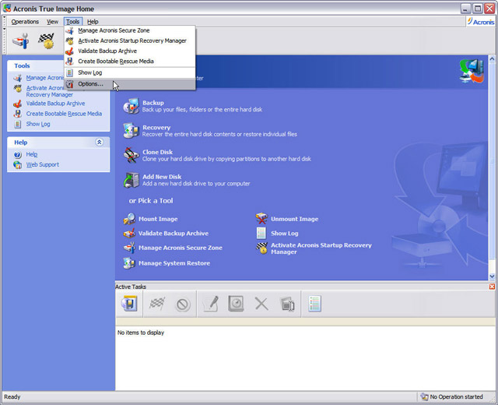
Task: Click the Manage Acronis Secure Zone icon in main pane
Action: tap(129, 248)
